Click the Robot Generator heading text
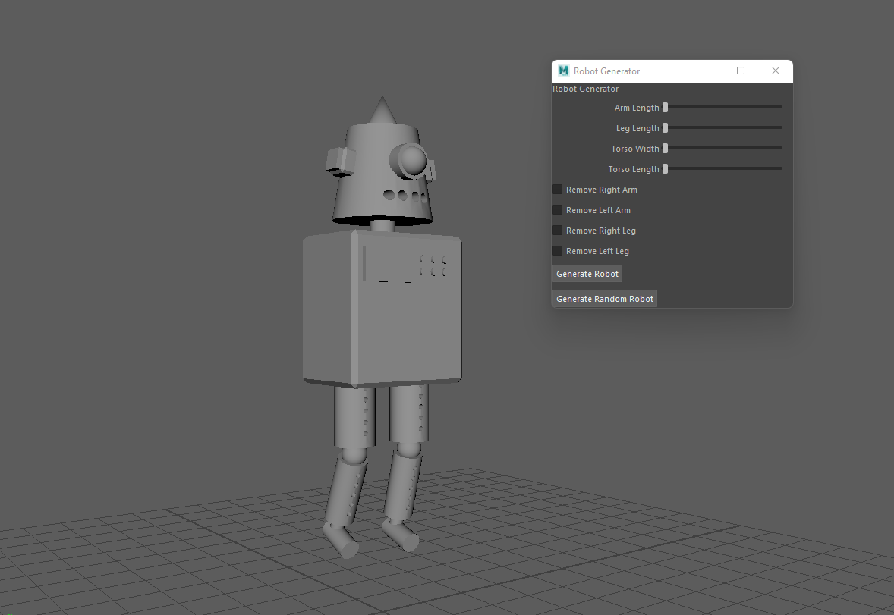This screenshot has height=615, width=894. (586, 89)
